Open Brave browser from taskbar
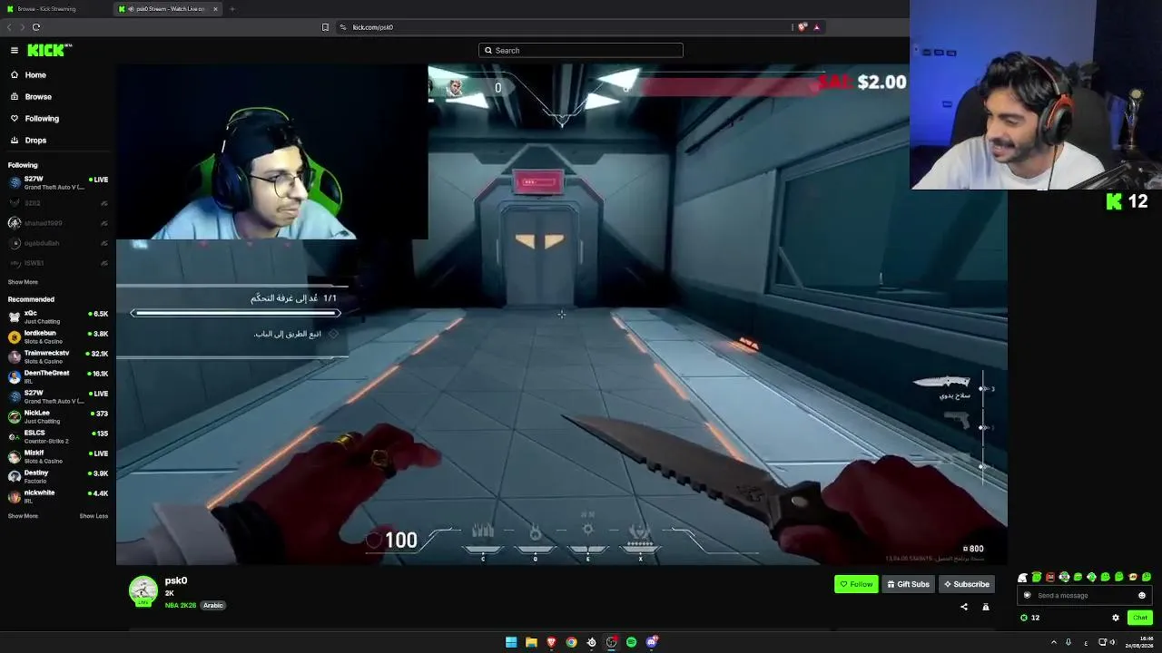1162x653 pixels. pyautogui.click(x=551, y=642)
